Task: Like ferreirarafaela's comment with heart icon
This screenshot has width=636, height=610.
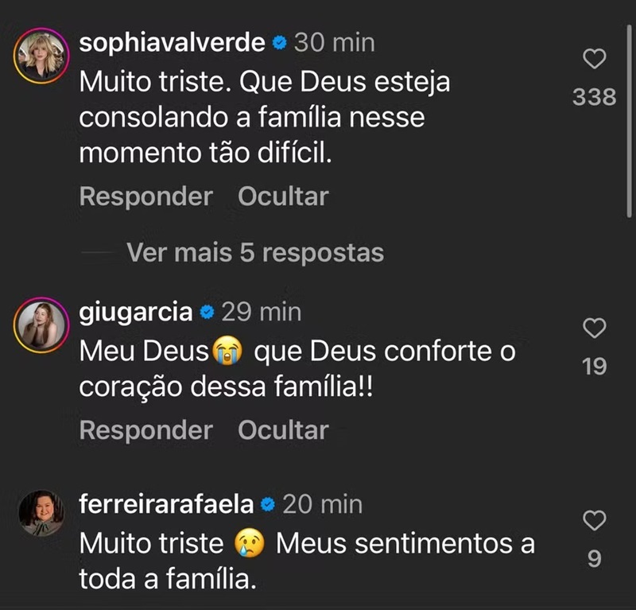Action: 595,521
